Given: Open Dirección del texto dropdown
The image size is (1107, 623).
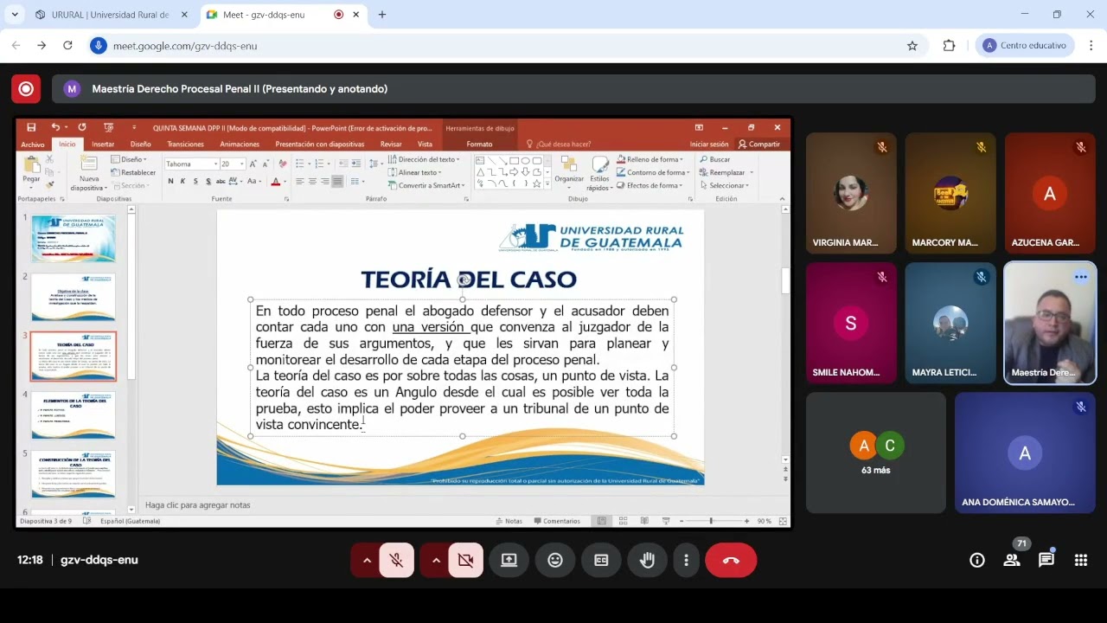Looking at the screenshot, I should (x=425, y=159).
